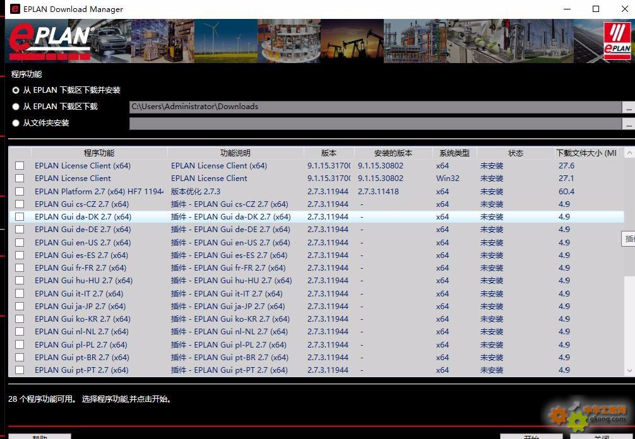Click Win32 system type cell

tap(448, 178)
